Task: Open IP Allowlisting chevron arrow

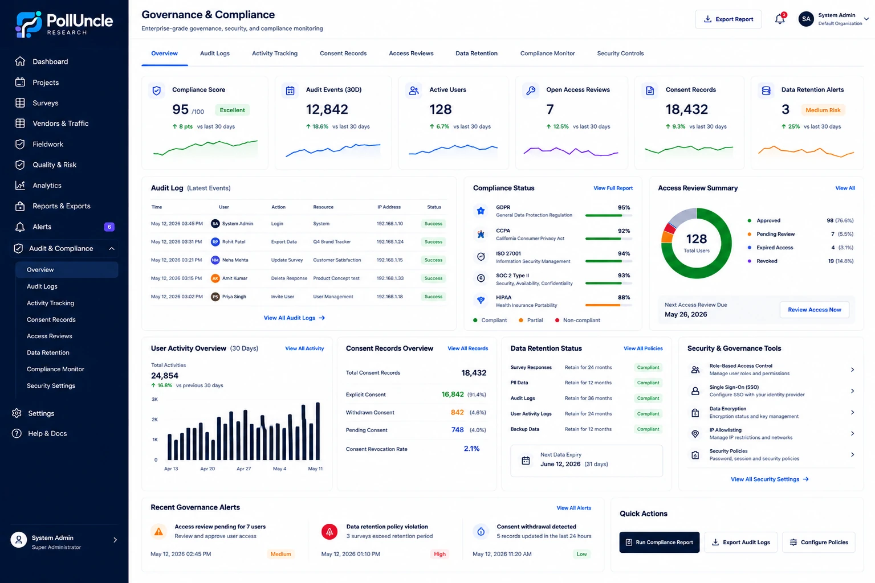Action: 852,434
